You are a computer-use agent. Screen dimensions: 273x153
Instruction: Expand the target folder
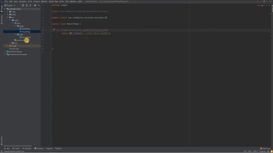[8, 46]
